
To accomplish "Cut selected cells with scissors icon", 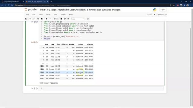I will [x=34, y=19].
